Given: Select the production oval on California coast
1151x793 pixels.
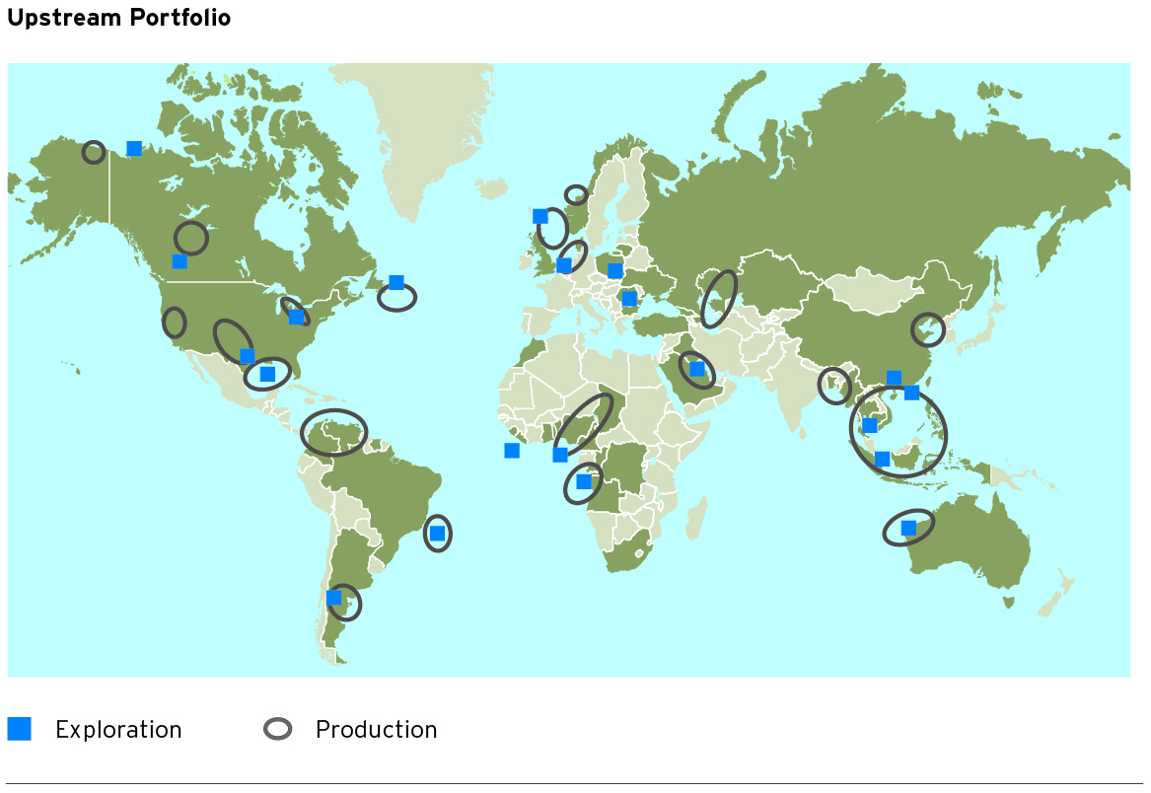Looking at the screenshot, I should pos(174,323).
